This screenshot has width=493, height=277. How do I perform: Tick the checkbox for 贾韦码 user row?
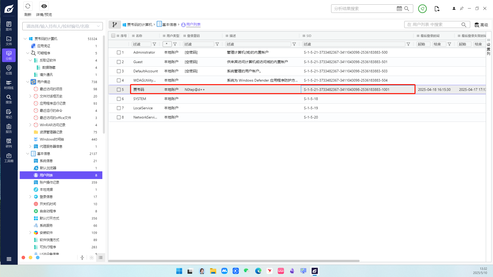click(x=119, y=90)
